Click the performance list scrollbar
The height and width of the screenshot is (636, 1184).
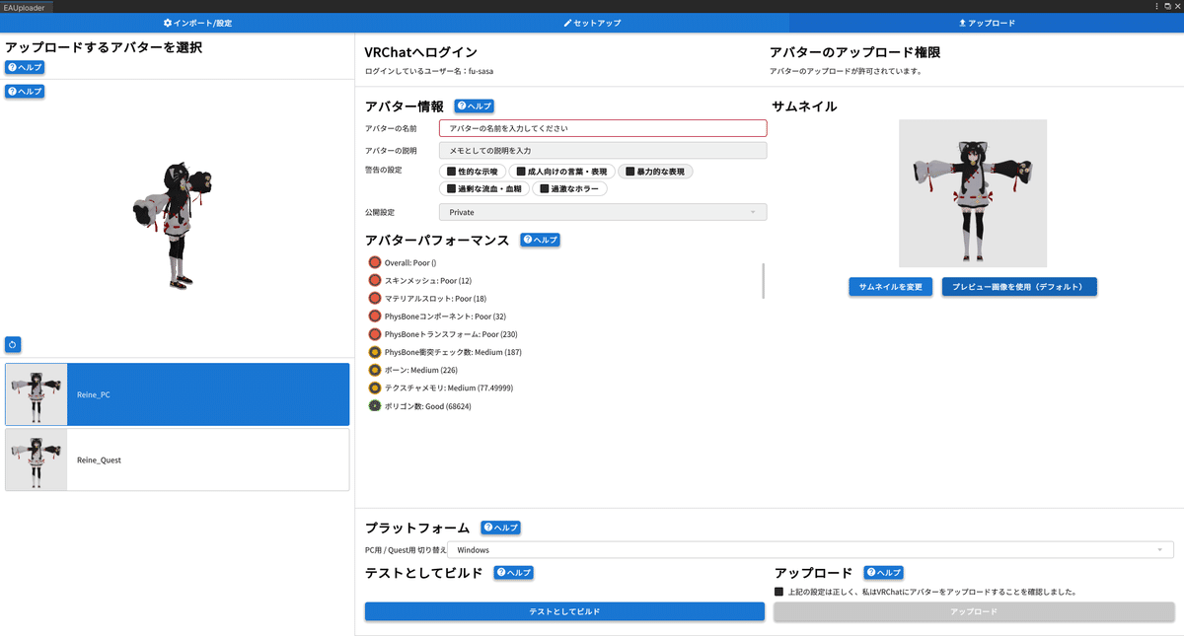763,280
